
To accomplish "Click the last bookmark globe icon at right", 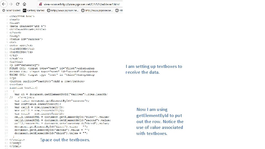I will [x=117, y=10].
